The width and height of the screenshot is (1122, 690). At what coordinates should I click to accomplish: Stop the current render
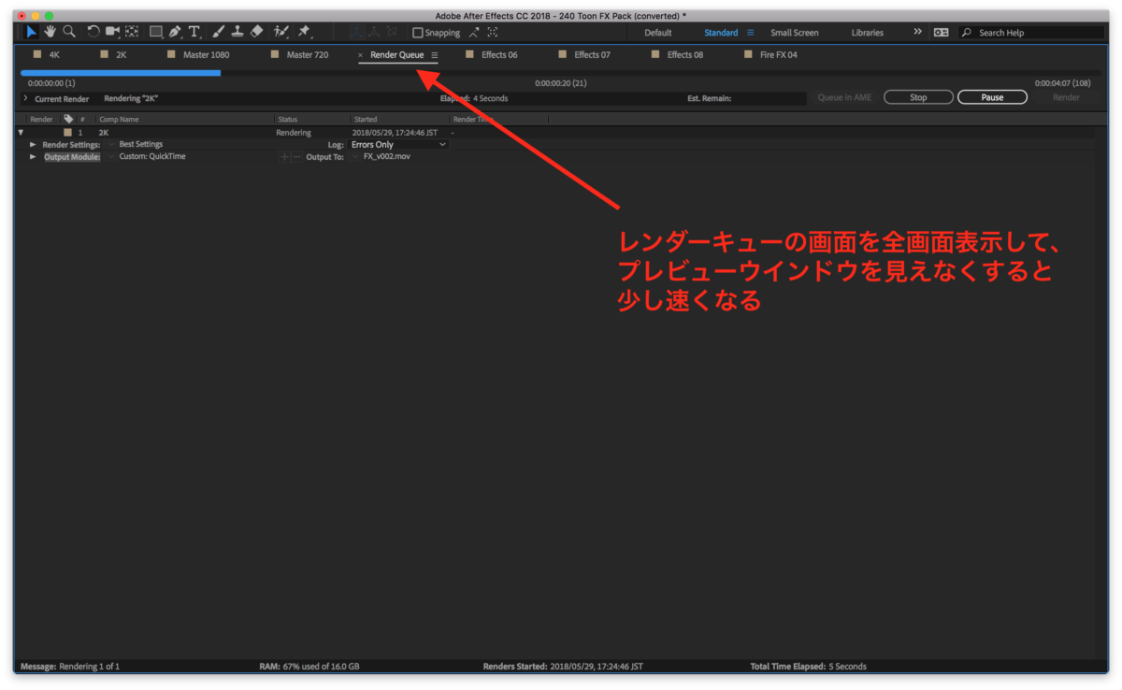pos(918,97)
